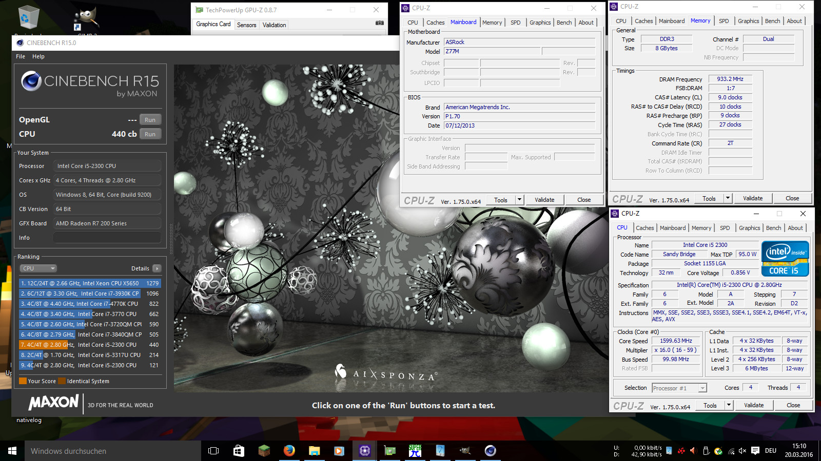This screenshot has width=821, height=461.
Task: Select highlighted i5-2300 row scoring 440
Action: (90, 345)
